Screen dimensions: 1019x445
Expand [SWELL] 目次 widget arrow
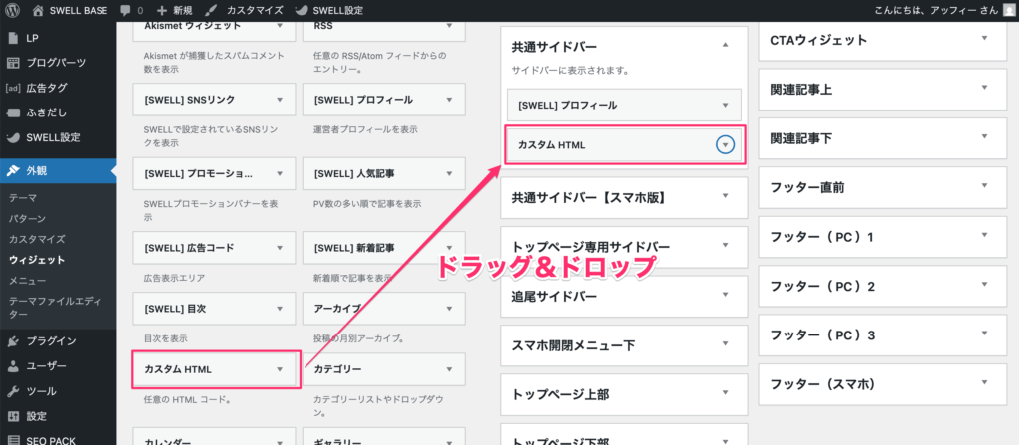coord(280,309)
